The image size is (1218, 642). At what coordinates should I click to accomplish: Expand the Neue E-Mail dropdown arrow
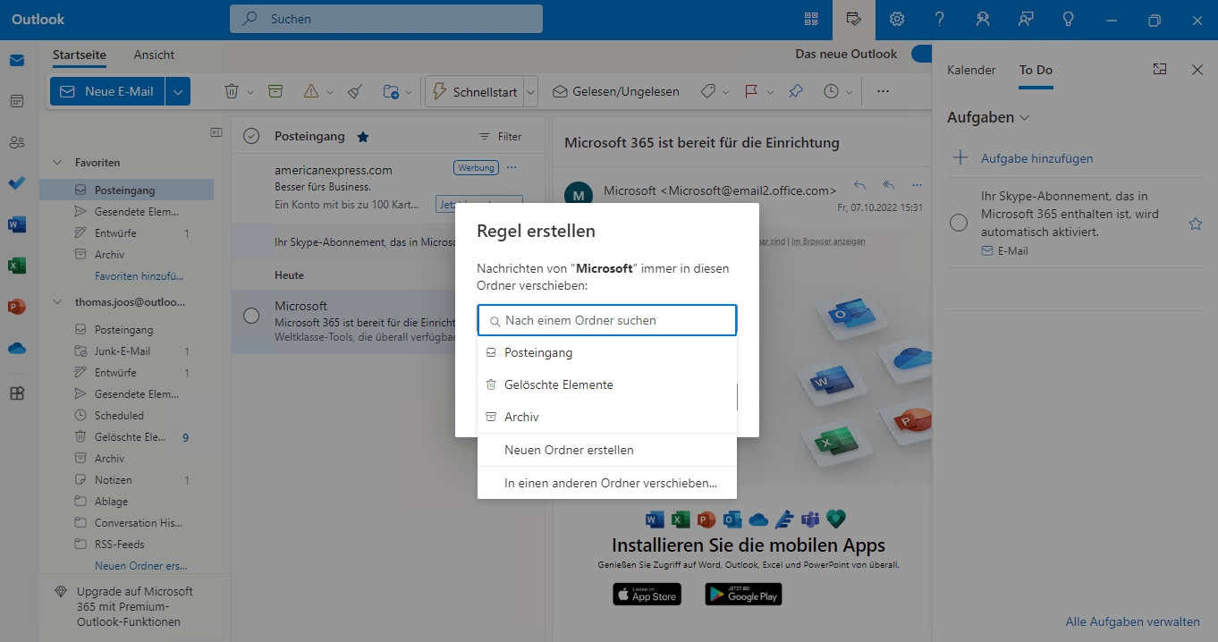tap(178, 91)
